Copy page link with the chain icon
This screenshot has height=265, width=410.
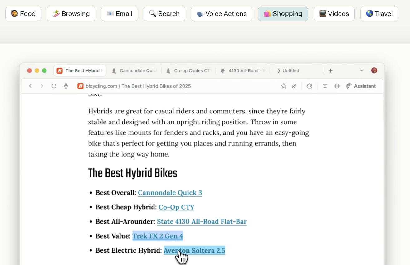[x=294, y=86]
